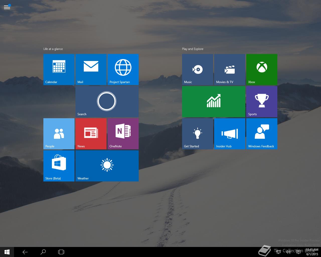321x257 pixels.
Task: Launch the Music tile
Action: [198, 70]
